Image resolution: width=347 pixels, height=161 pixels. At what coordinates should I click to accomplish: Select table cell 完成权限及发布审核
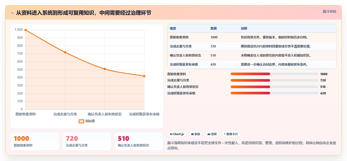click(x=184, y=65)
